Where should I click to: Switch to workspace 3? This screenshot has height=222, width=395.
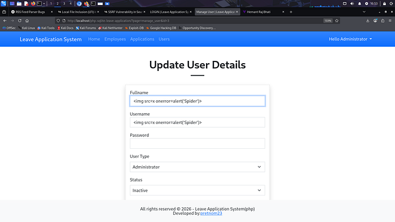click(64, 3)
